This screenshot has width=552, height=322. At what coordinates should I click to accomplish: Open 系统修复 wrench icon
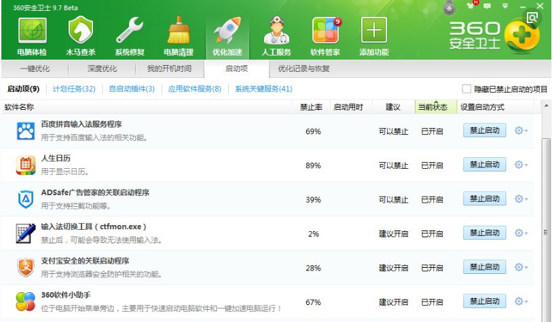pos(130,31)
